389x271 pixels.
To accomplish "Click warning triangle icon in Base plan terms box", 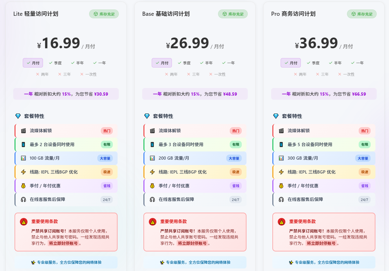I will pos(153,222).
